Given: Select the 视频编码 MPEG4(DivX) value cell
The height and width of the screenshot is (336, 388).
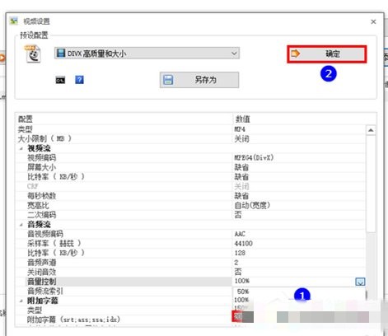Looking at the screenshot, I should (299, 158).
